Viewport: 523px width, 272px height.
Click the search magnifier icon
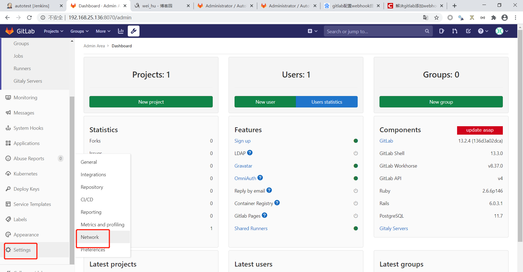click(427, 31)
